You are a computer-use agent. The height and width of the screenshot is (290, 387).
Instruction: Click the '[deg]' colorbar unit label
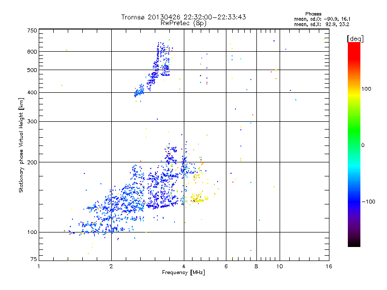click(x=355, y=39)
